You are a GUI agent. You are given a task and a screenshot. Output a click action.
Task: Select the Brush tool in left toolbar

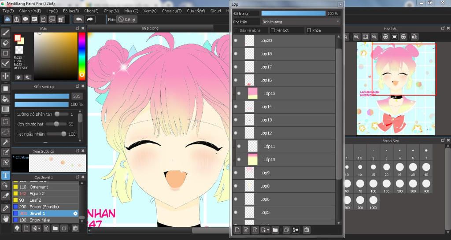5,33
